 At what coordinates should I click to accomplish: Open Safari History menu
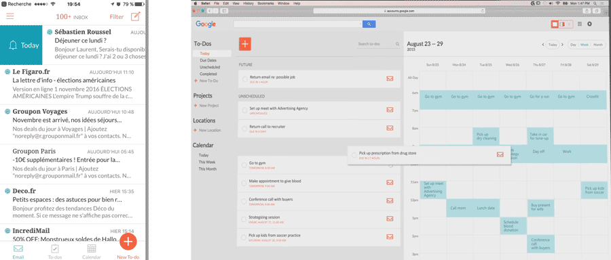tap(248, 3)
